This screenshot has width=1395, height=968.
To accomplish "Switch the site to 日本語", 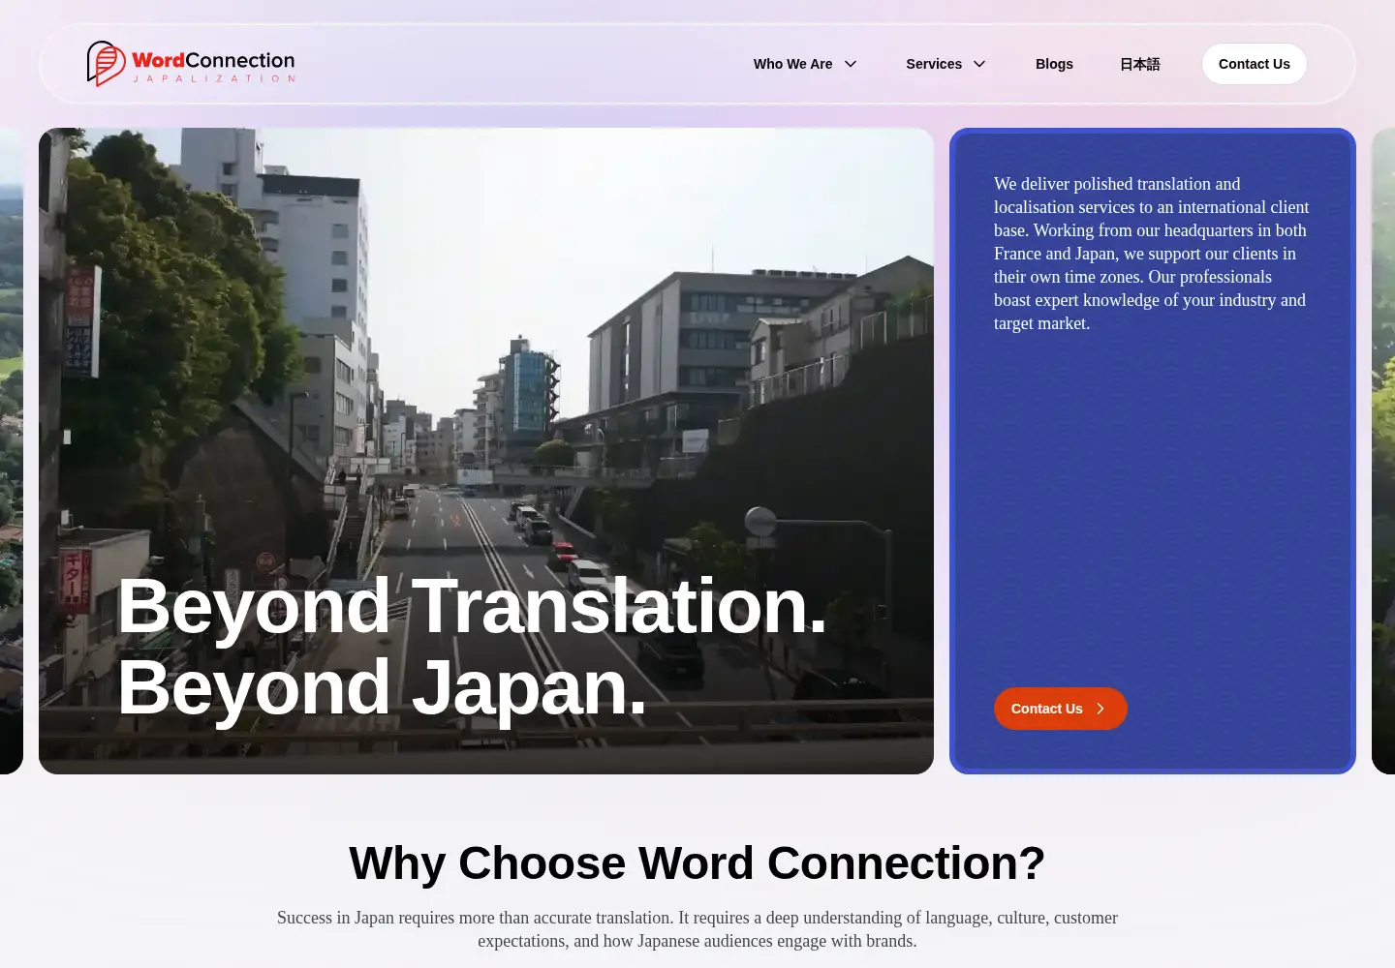I will 1139,64.
